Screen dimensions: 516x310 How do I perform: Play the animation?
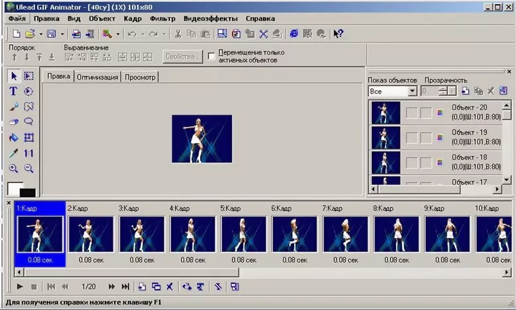point(20,287)
